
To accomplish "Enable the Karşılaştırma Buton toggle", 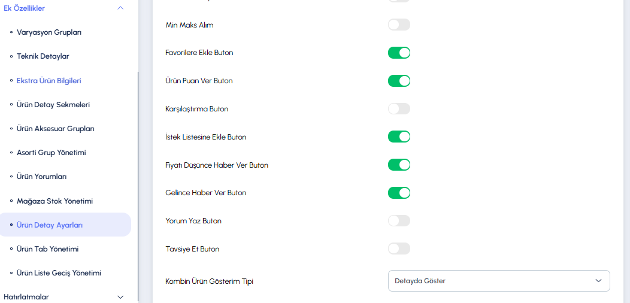I will pos(399,108).
